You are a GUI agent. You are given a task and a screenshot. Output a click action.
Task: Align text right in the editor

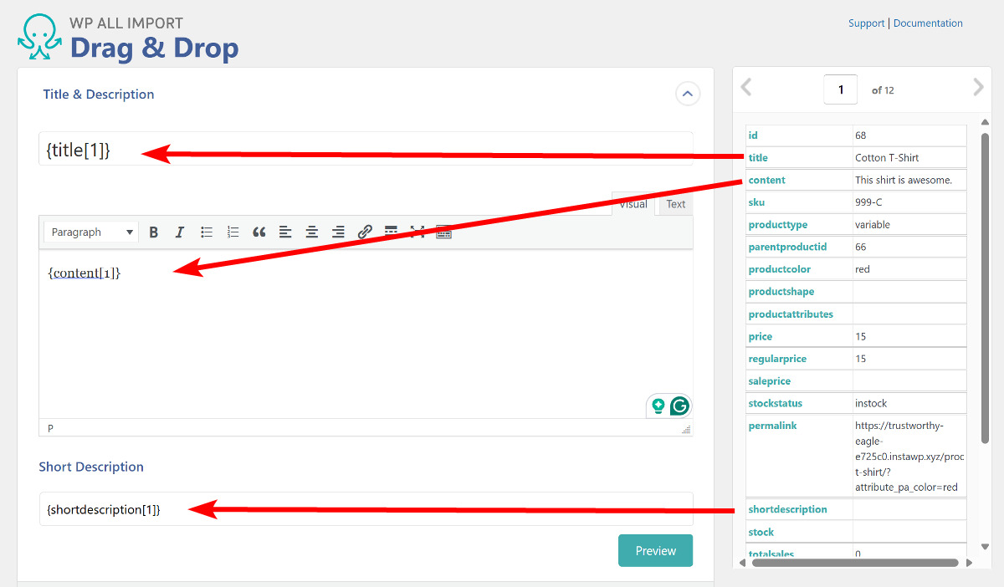pyautogui.click(x=338, y=232)
